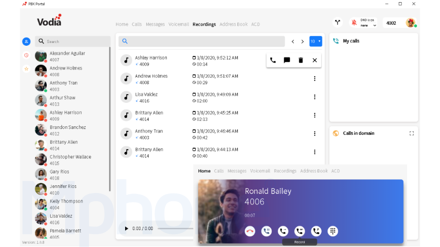The image size is (440, 247).
Task: Open options menu for Lisa Valdez recording
Action: click(x=314, y=97)
